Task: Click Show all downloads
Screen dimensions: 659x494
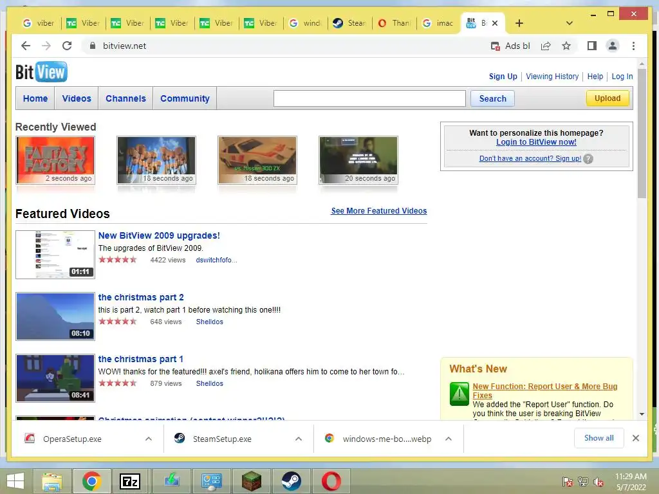Action: (599, 438)
